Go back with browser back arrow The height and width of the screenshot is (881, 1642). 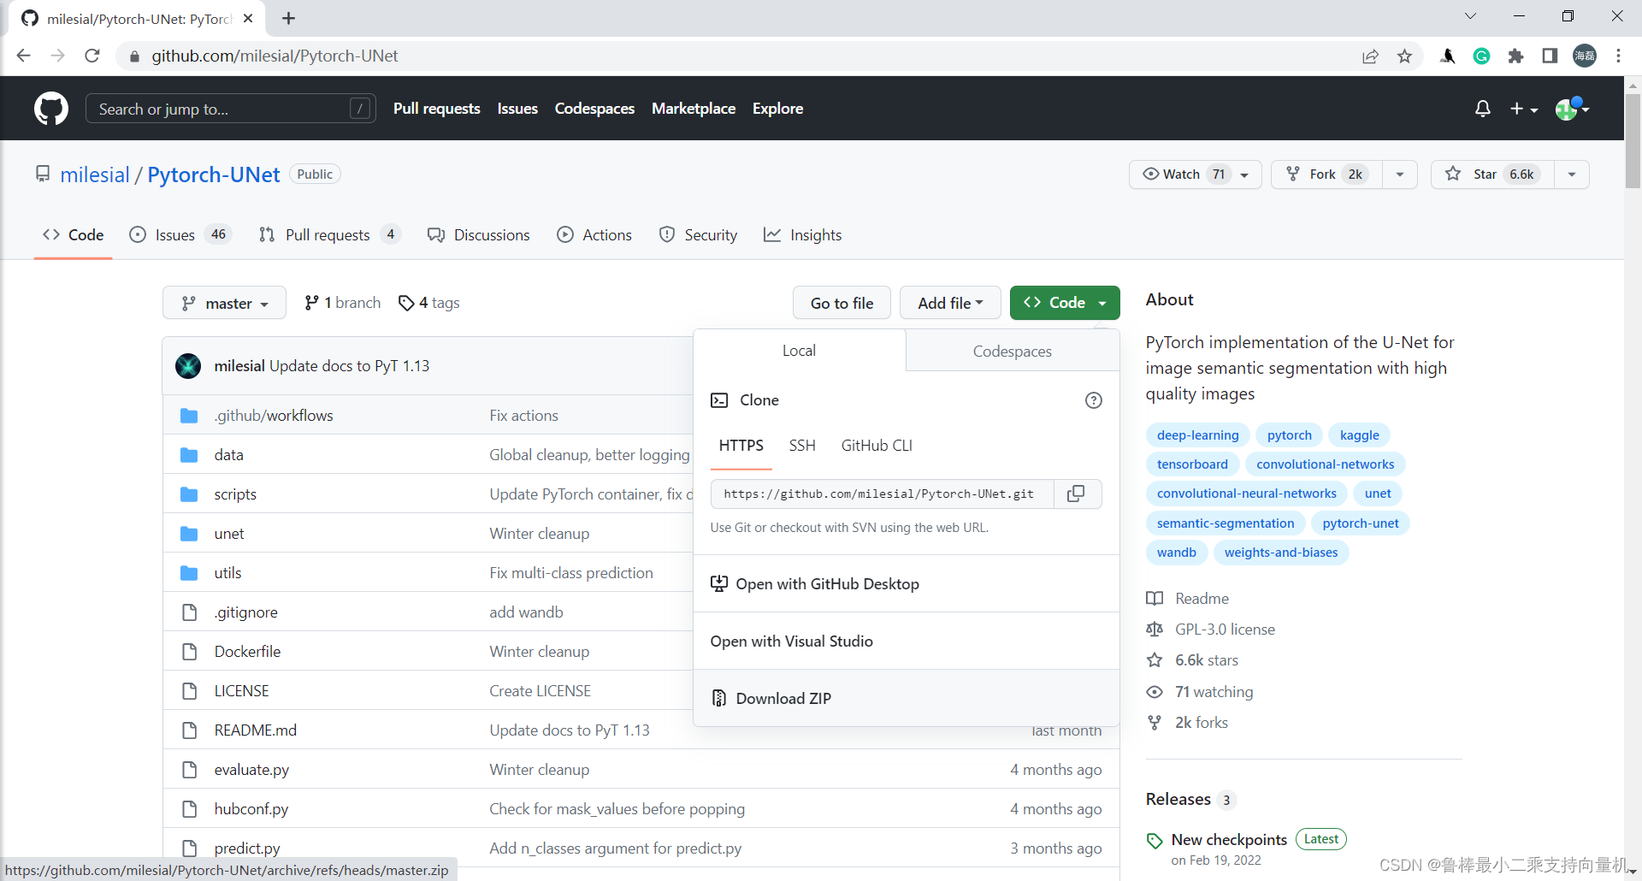coord(24,56)
